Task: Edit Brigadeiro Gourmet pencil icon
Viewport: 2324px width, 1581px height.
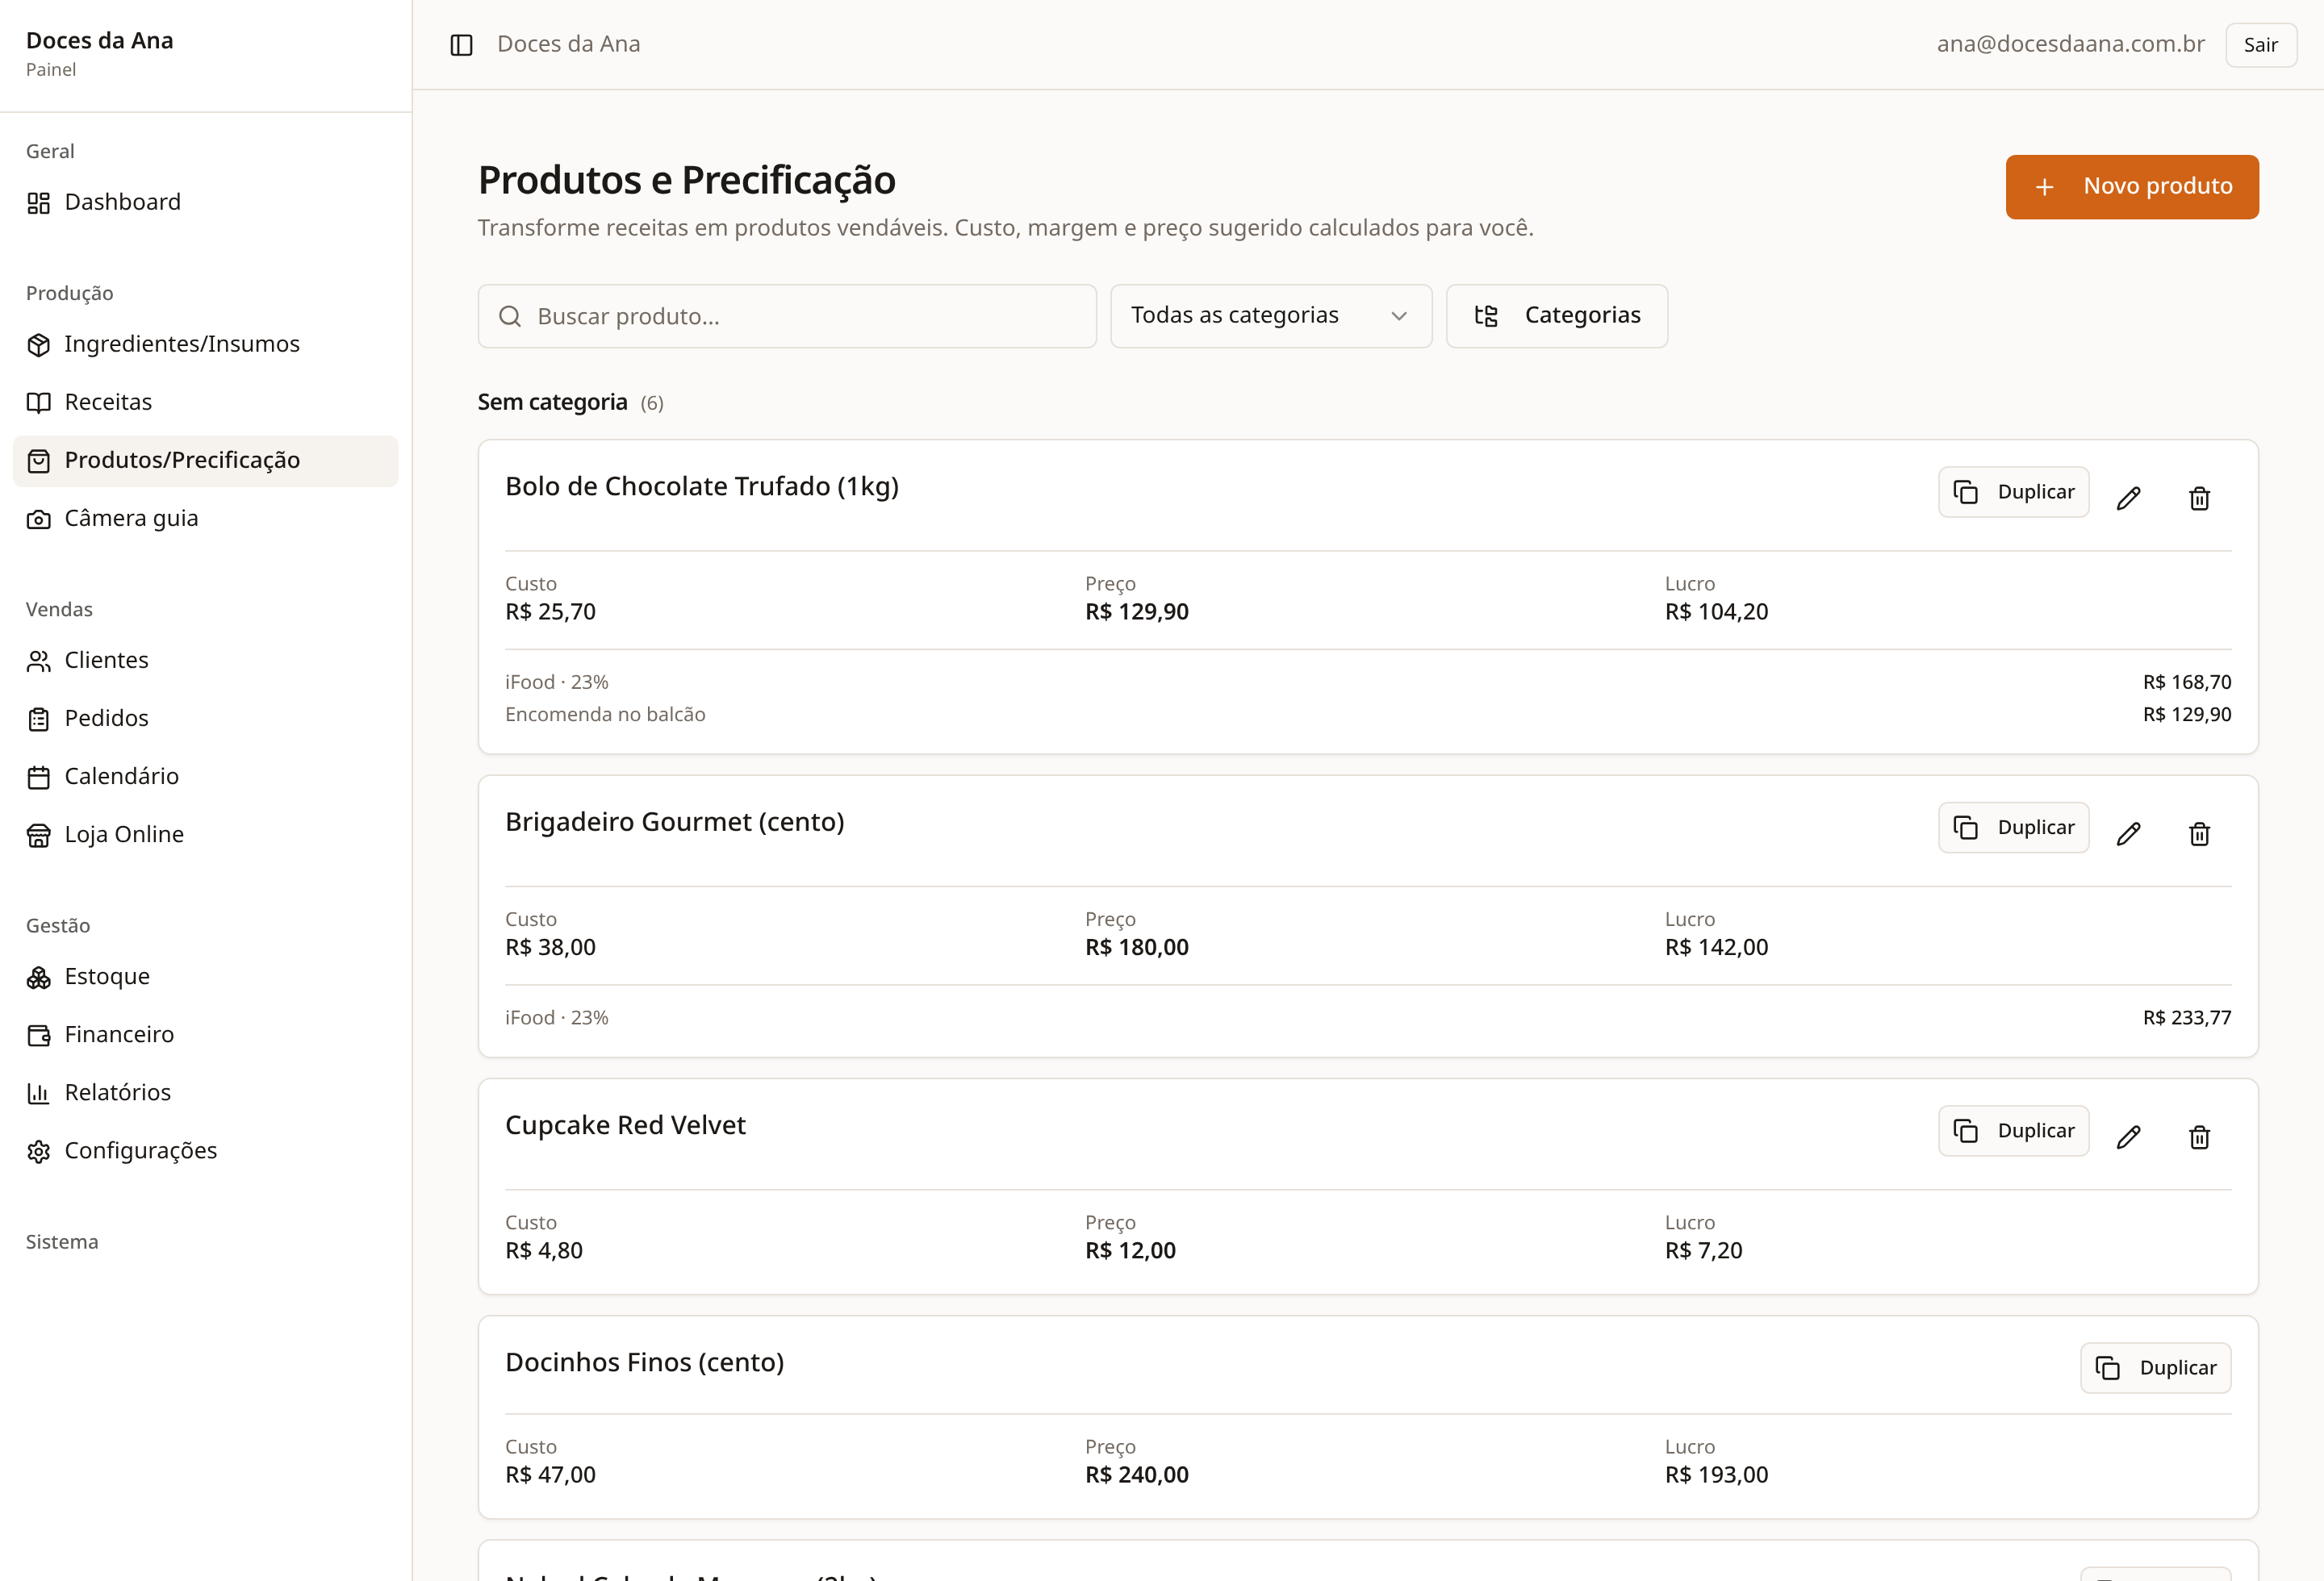Action: (x=2128, y=833)
